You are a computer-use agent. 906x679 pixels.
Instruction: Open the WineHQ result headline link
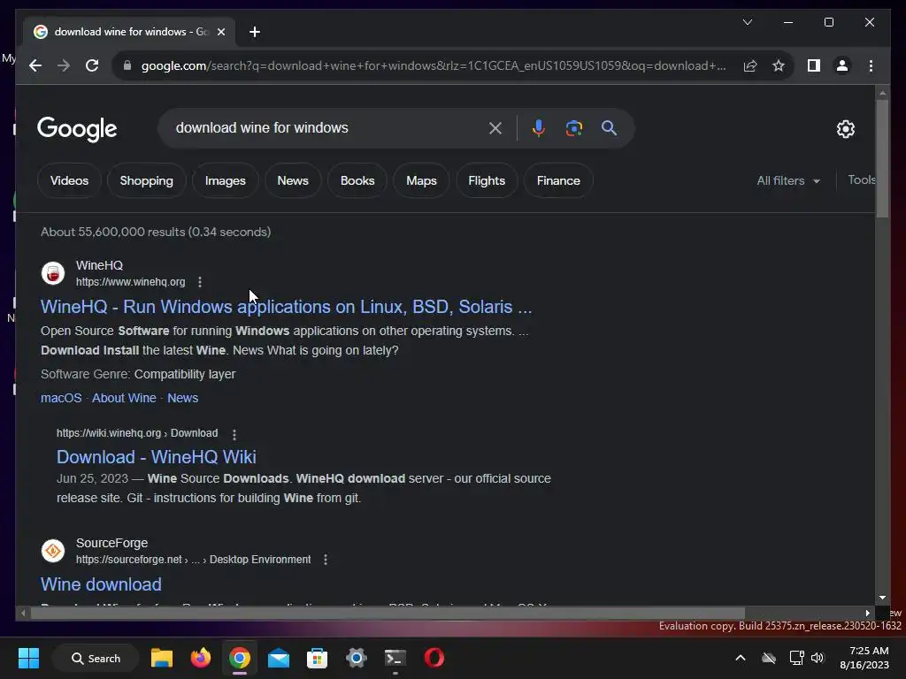[286, 307]
